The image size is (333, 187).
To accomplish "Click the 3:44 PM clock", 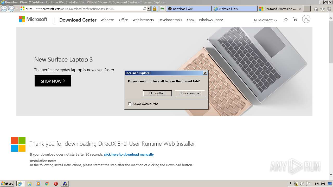I will (319, 184).
